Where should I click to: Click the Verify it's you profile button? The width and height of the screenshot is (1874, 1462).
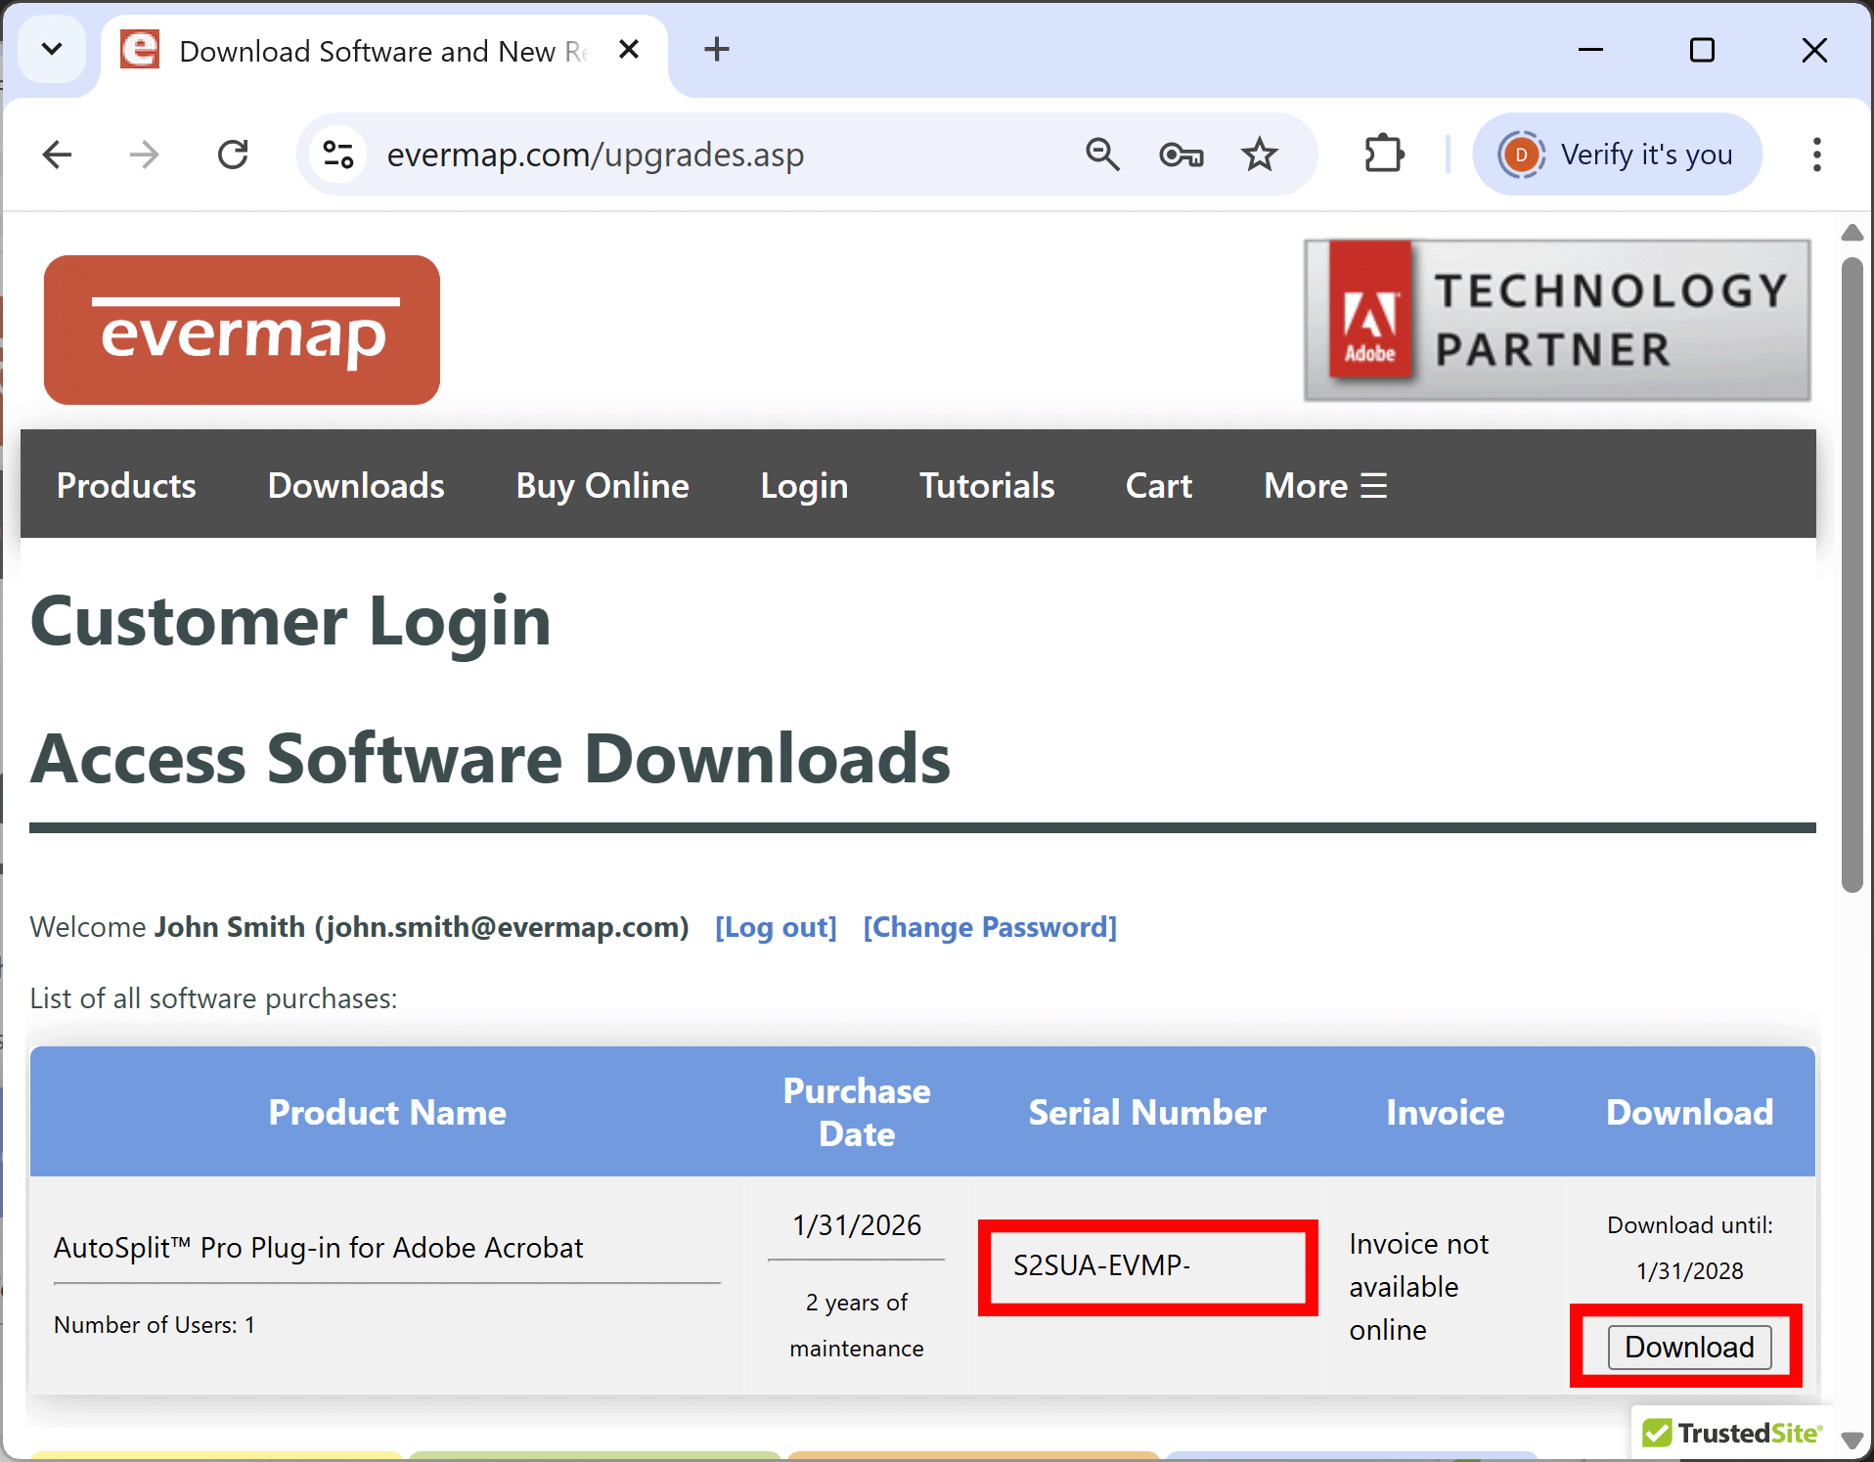point(1618,155)
